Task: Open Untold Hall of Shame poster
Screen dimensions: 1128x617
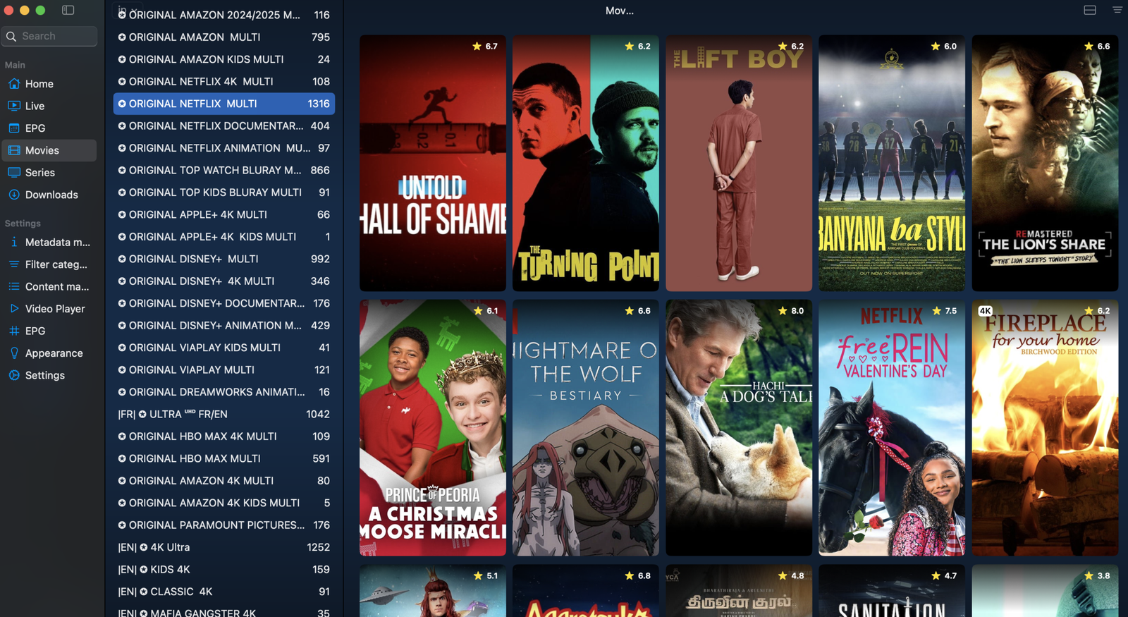Action: [x=432, y=163]
